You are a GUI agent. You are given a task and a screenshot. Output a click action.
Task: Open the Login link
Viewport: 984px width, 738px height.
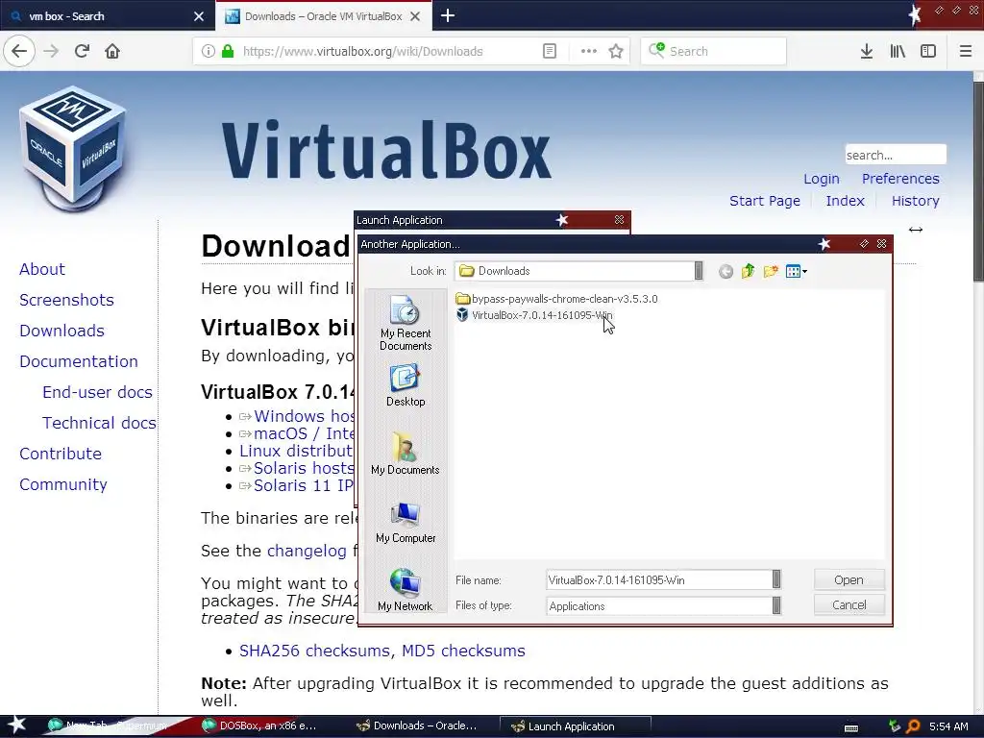[822, 179]
